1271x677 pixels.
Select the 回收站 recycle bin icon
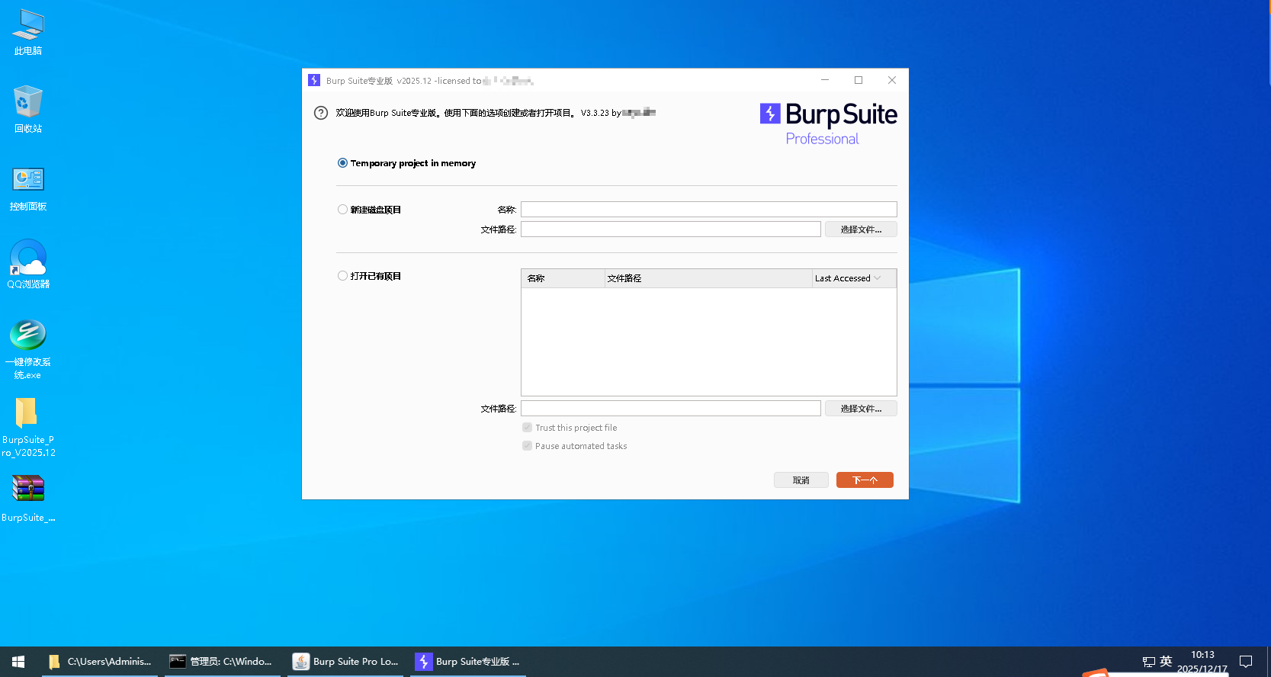point(28,104)
